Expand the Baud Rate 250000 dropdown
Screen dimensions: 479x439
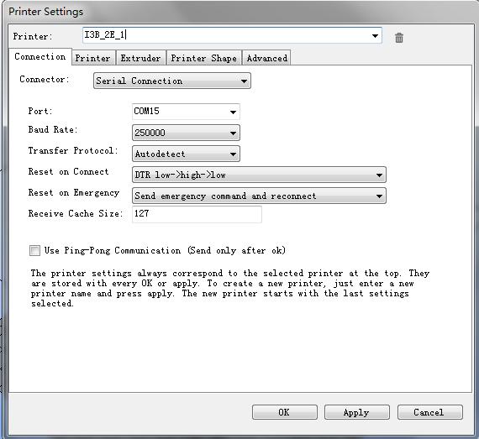pyautogui.click(x=186, y=133)
